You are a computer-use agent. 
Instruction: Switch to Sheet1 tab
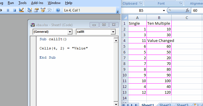[x=148, y=105]
